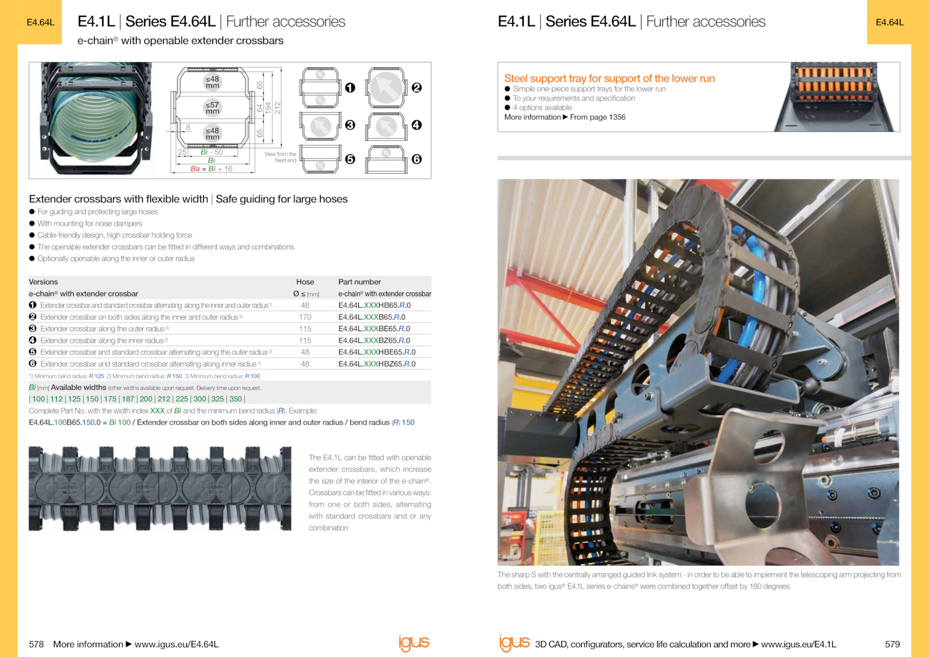Click part number E4.64L.XXXHBE65.R.0

click(x=377, y=352)
